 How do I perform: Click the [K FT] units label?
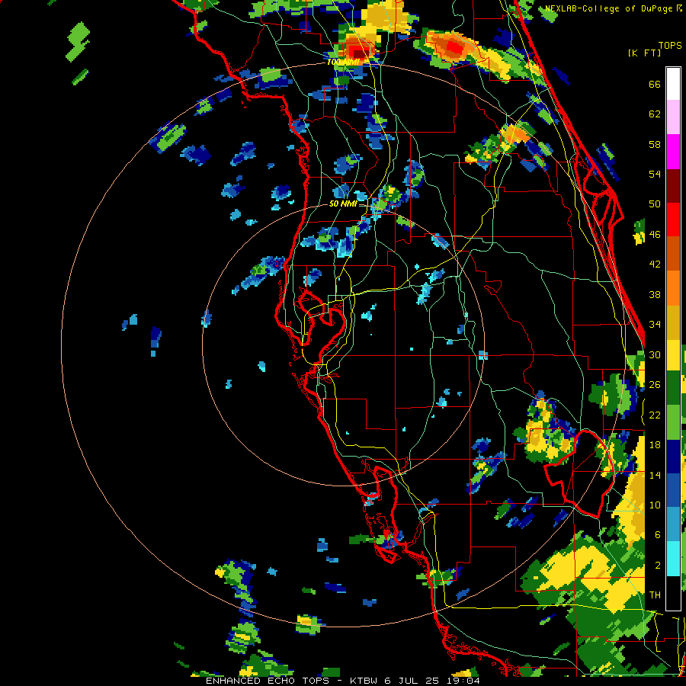pos(644,53)
